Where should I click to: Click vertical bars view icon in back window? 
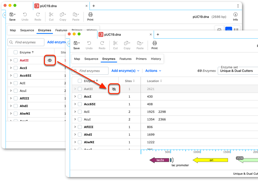tap(236, 29)
